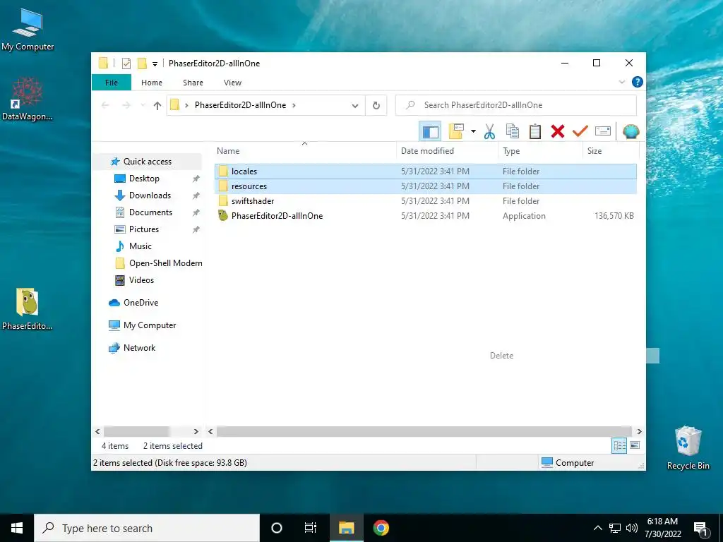Screen dimensions: 723x542
Task: Open Google Chrome from the taskbar
Action: point(381,528)
